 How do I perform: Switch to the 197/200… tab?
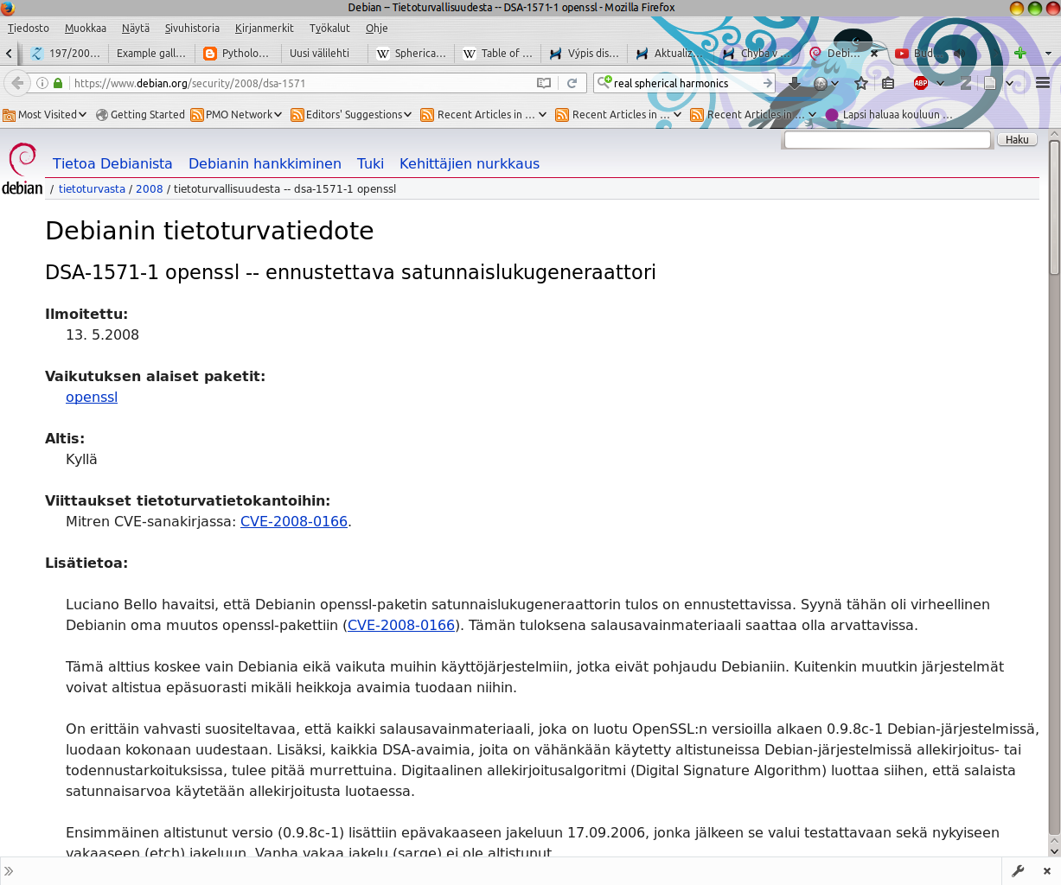(65, 53)
